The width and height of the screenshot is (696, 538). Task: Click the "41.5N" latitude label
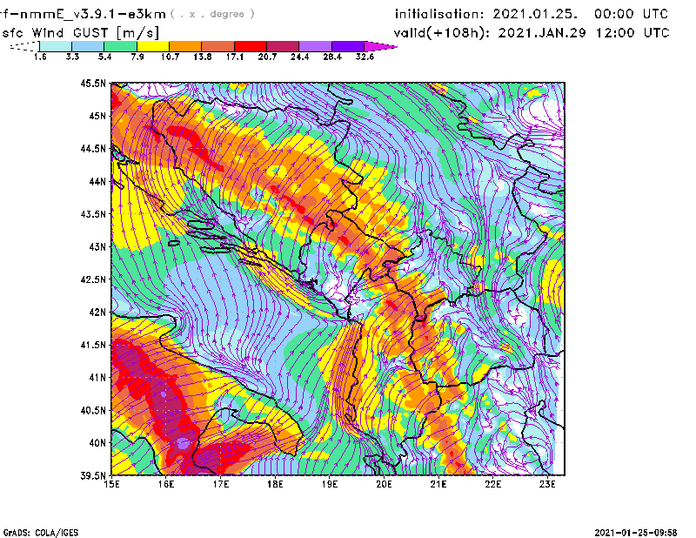pyautogui.click(x=93, y=345)
